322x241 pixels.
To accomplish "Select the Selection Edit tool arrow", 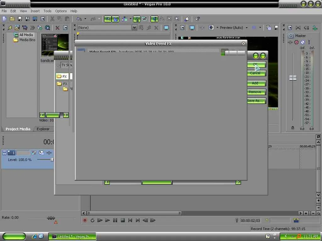I will [169, 19].
